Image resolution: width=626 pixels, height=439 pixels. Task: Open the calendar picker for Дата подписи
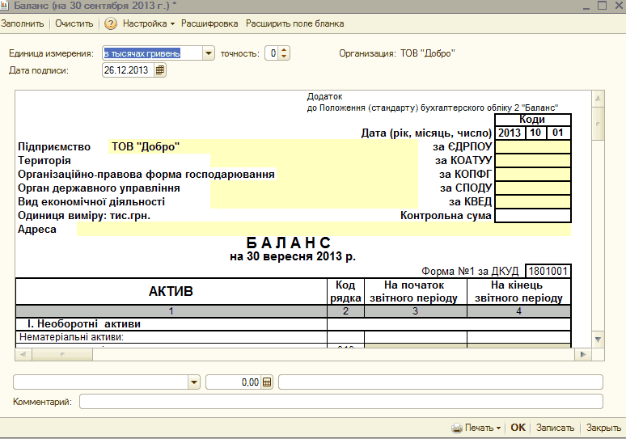coord(160,70)
